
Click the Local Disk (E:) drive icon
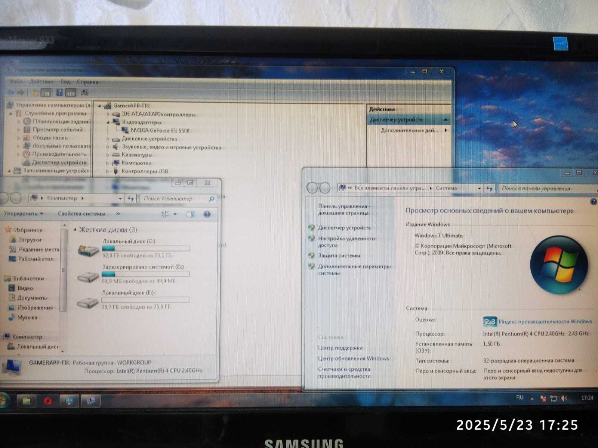click(x=88, y=302)
